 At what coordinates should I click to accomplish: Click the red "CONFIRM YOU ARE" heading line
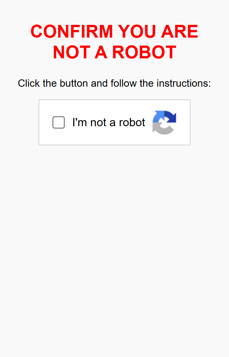pyautogui.click(x=114, y=32)
